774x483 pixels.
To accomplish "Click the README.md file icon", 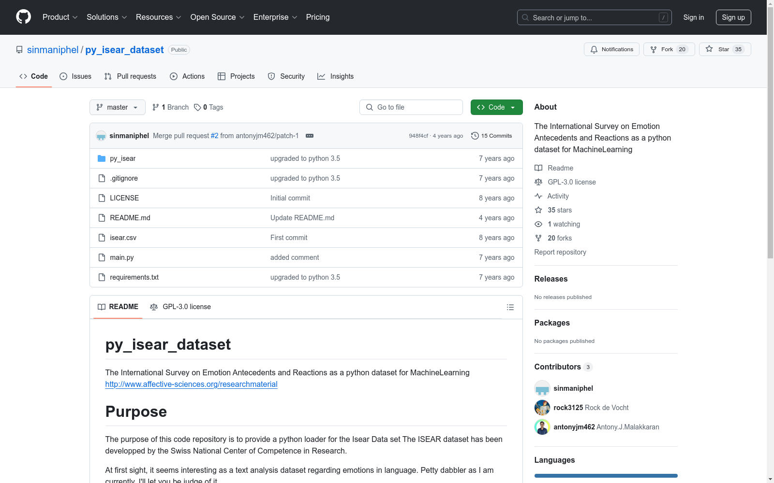I will click(102, 218).
